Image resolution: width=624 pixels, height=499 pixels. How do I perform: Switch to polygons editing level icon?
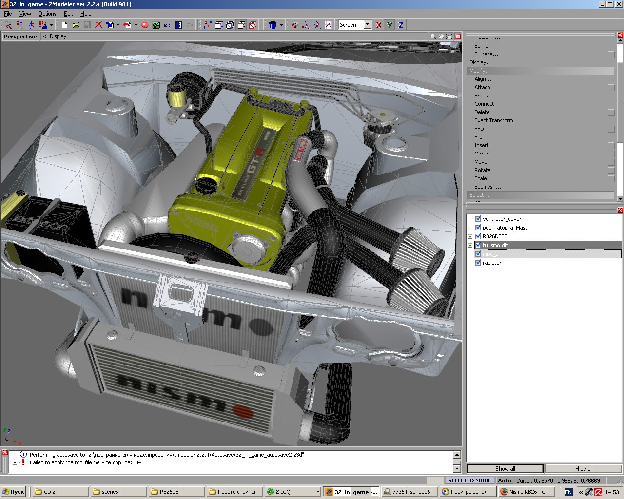(x=31, y=25)
